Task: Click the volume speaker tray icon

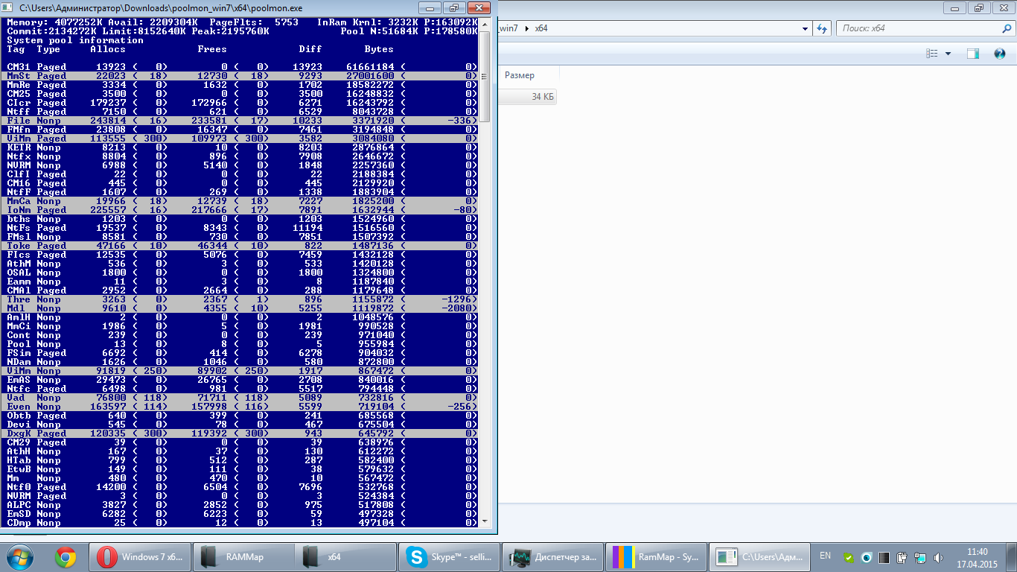Action: click(x=938, y=557)
